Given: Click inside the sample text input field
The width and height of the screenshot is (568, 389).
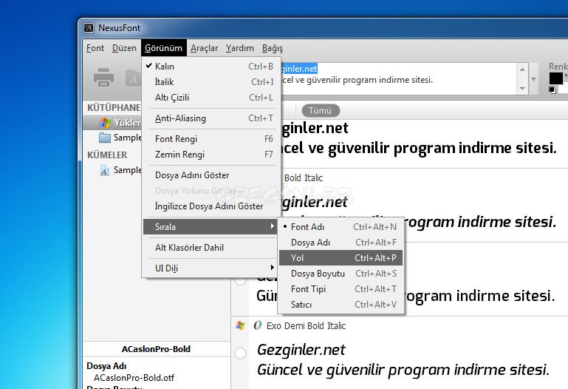Looking at the screenshot, I should coord(398,78).
